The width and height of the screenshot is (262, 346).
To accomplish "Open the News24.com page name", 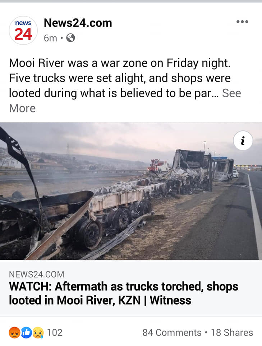I will [x=78, y=23].
